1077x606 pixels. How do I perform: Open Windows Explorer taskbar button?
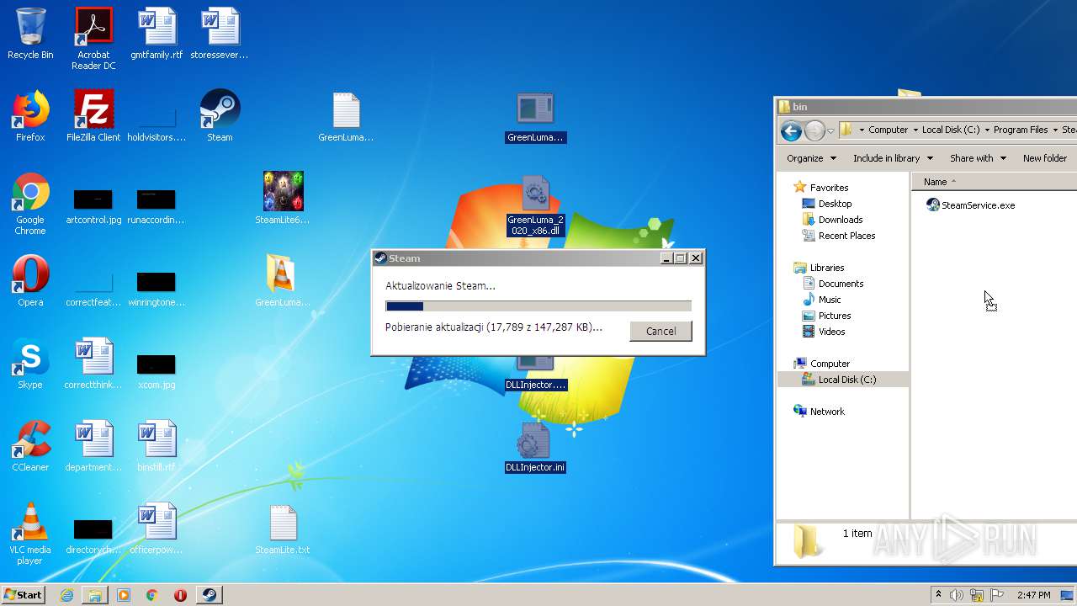(95, 595)
